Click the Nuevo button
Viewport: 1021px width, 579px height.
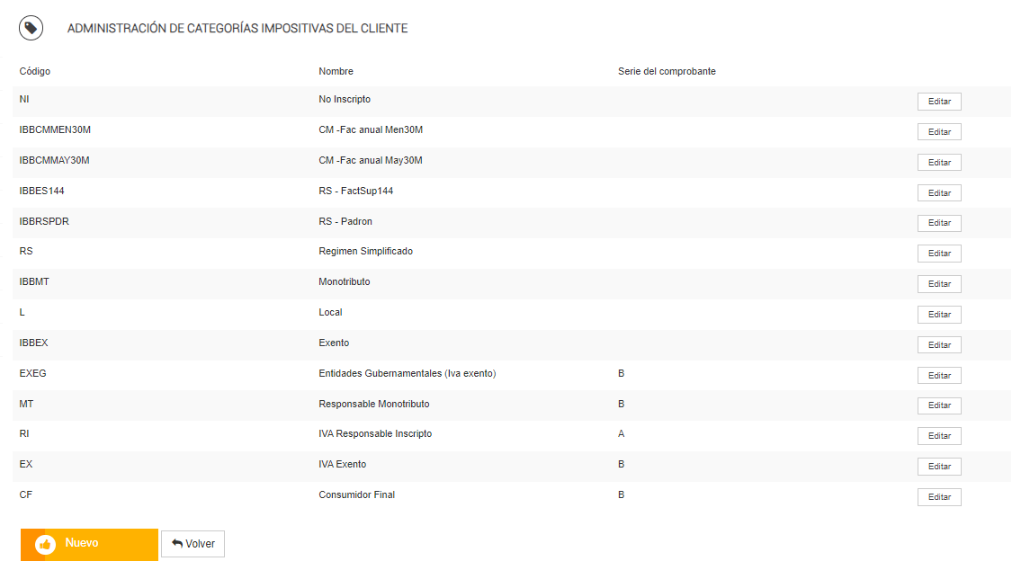pyautogui.click(x=90, y=544)
